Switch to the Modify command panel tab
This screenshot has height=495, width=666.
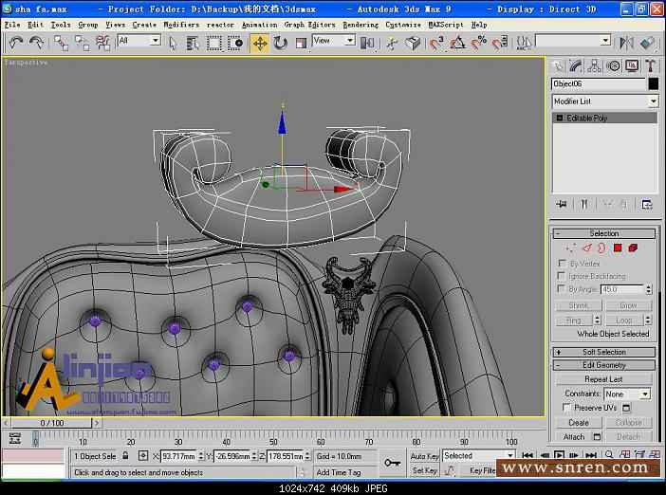[576, 66]
